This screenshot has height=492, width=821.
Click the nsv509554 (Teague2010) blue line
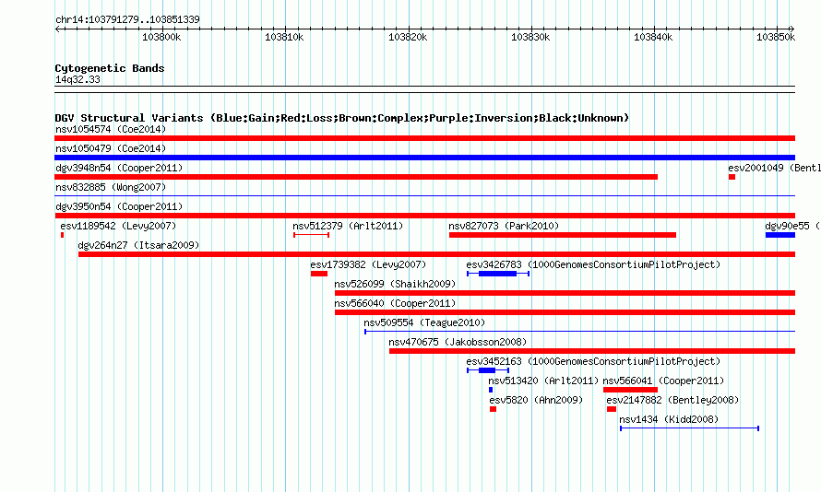pos(579,332)
